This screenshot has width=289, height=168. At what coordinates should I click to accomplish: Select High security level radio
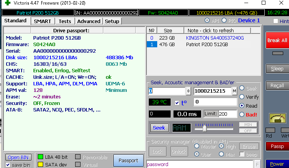click(x=221, y=146)
